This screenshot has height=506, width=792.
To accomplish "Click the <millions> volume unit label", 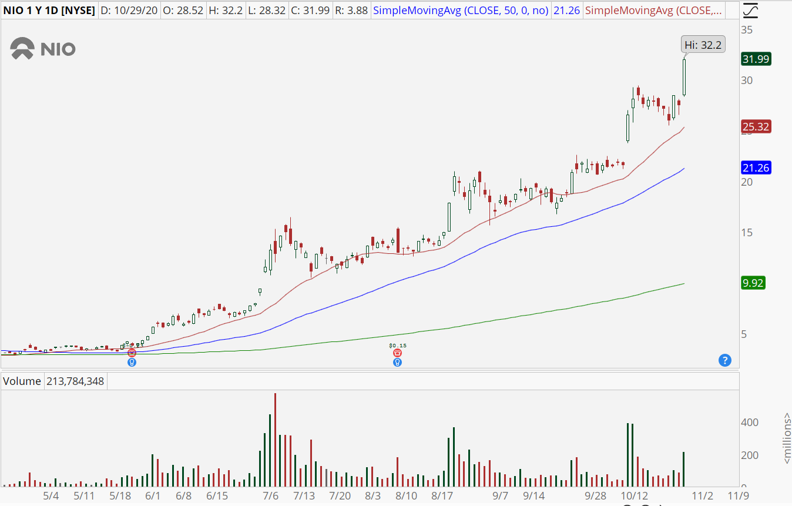I will click(787, 438).
